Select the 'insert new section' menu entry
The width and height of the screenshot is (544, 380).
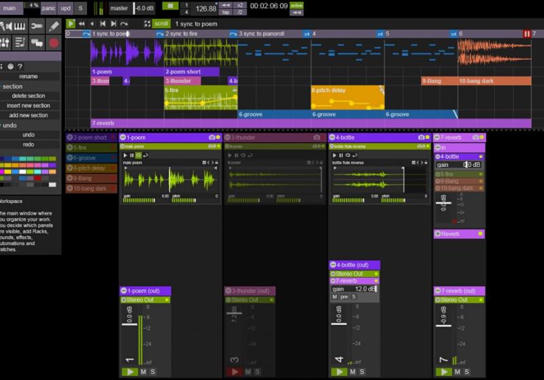(x=28, y=106)
